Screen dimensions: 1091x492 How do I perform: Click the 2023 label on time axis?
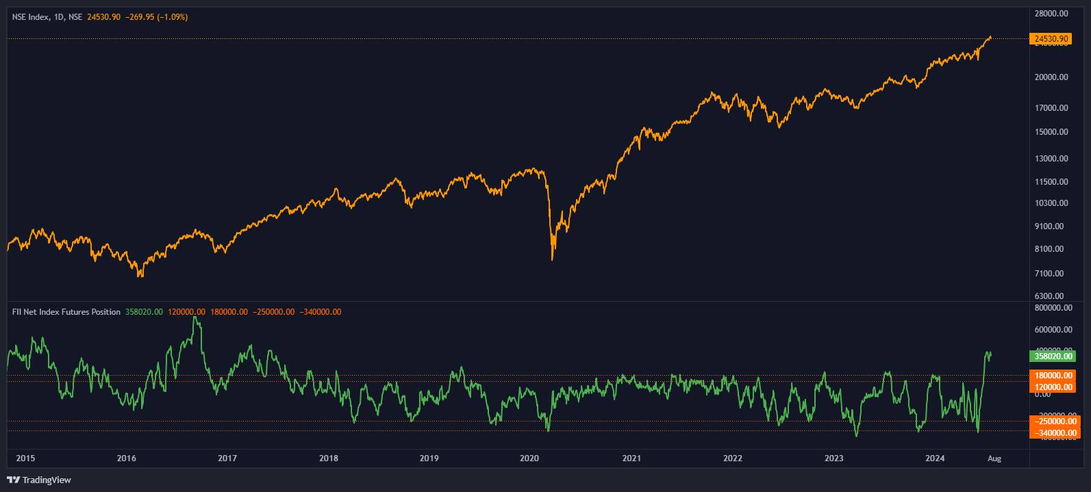[x=833, y=458]
